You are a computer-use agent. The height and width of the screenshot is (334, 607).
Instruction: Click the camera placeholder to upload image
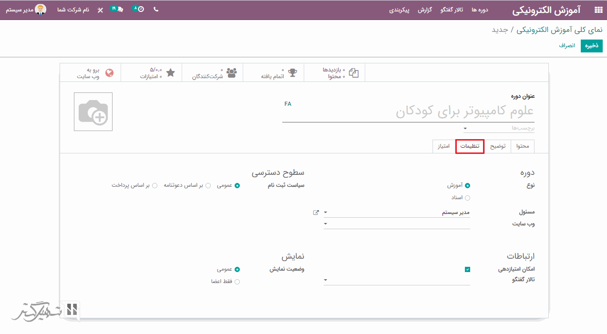pyautogui.click(x=93, y=112)
